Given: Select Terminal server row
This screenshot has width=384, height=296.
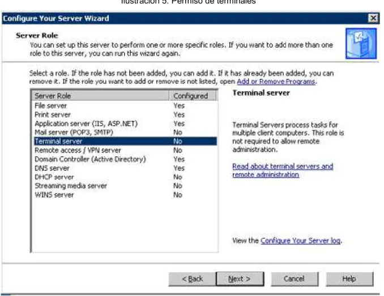Looking at the screenshot, I should click(x=125, y=141).
